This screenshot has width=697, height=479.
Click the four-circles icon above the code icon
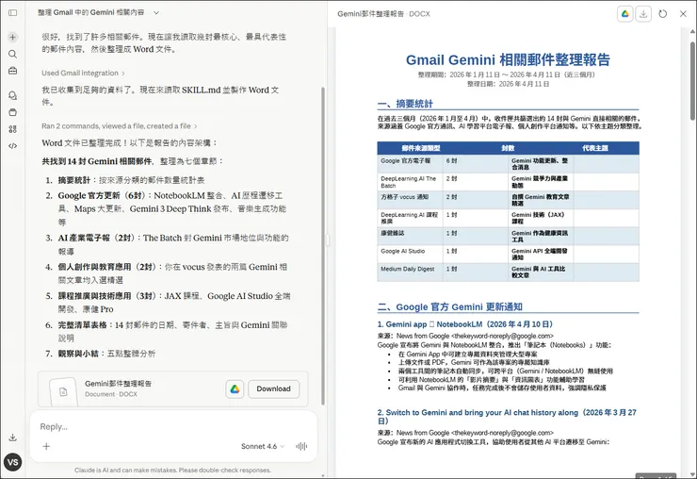point(13,129)
